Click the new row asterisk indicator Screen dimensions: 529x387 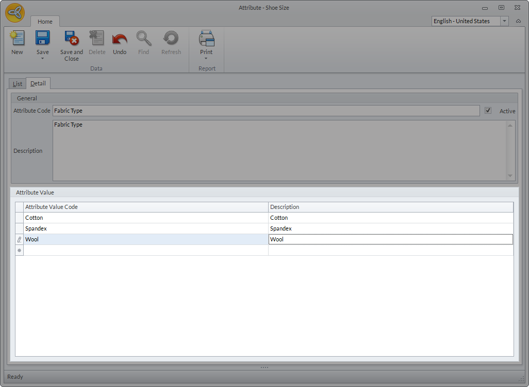pyautogui.click(x=20, y=251)
